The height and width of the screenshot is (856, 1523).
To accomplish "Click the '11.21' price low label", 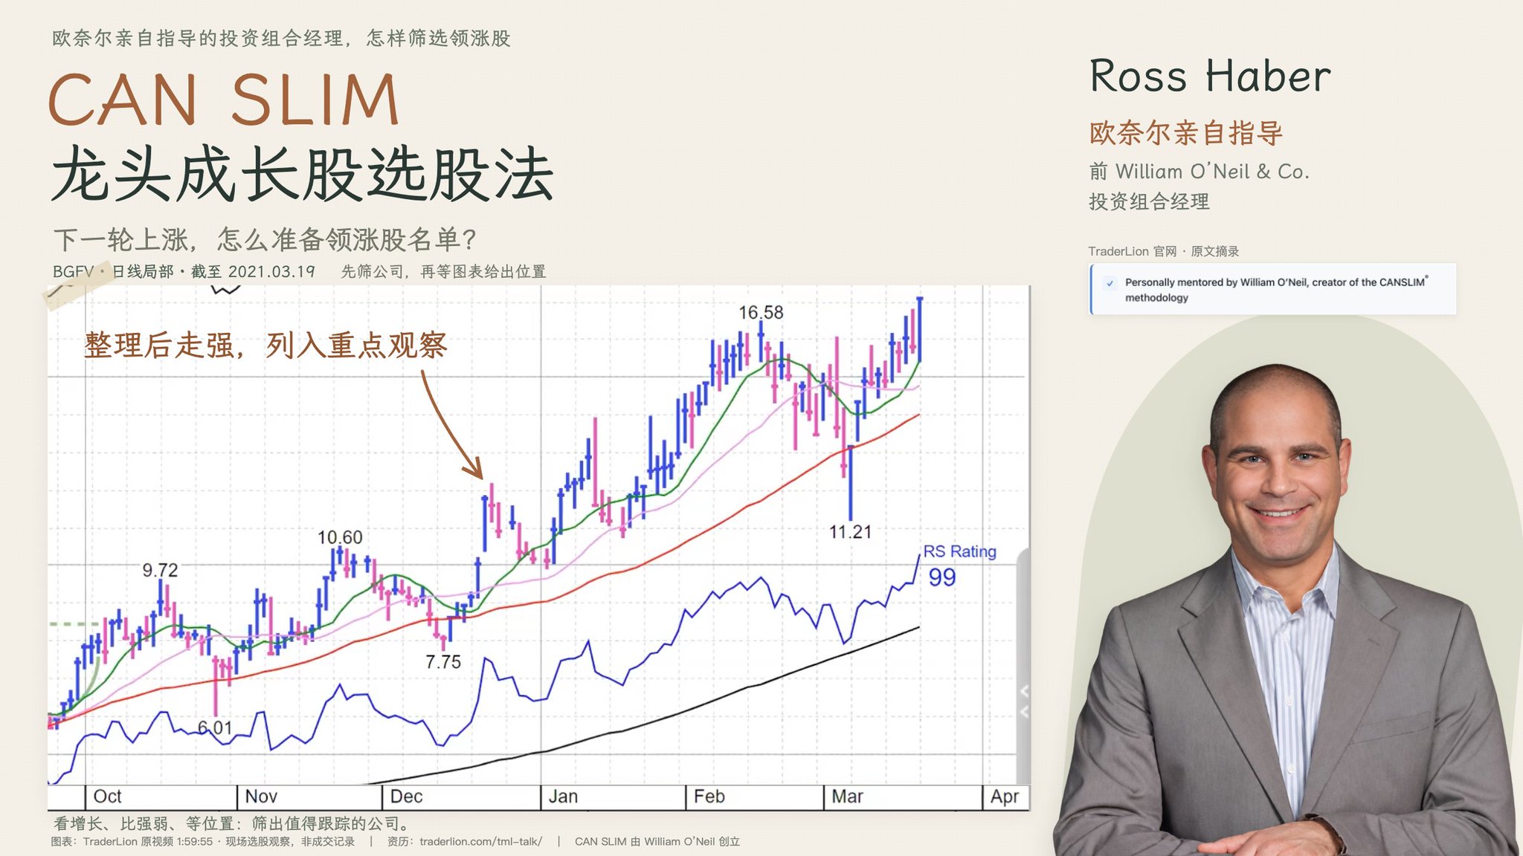I will click(850, 532).
